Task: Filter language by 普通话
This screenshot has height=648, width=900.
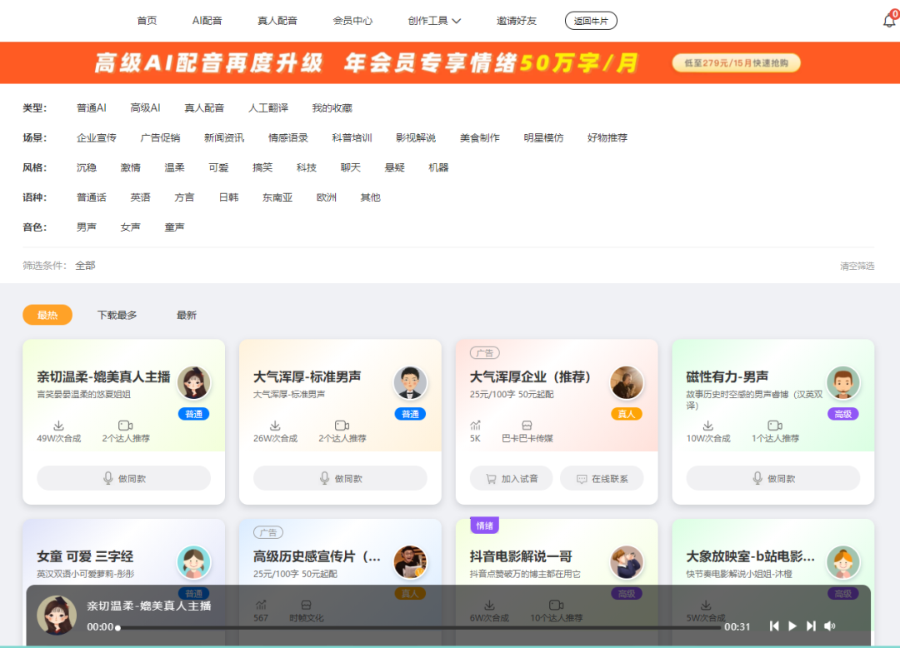Action: (92, 197)
